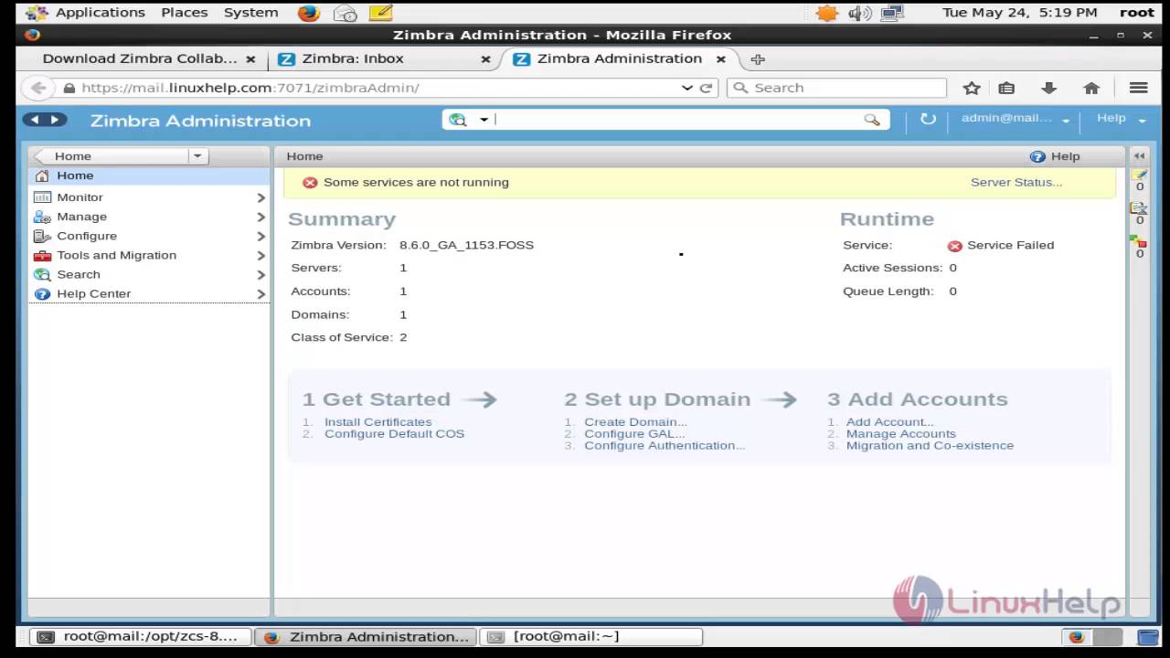Expand the Configure section arrow

pyautogui.click(x=261, y=236)
